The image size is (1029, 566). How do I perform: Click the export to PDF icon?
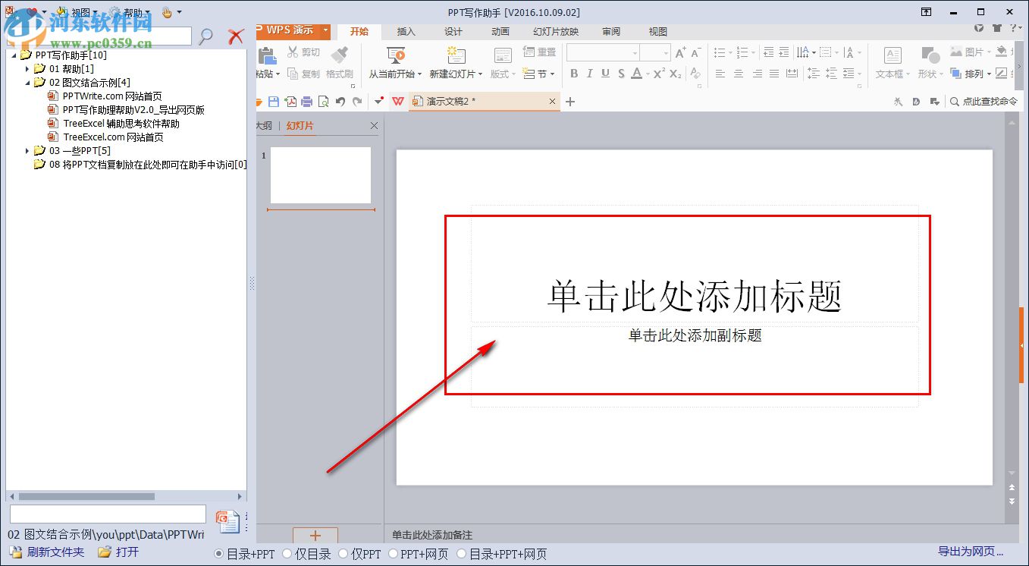click(x=290, y=102)
